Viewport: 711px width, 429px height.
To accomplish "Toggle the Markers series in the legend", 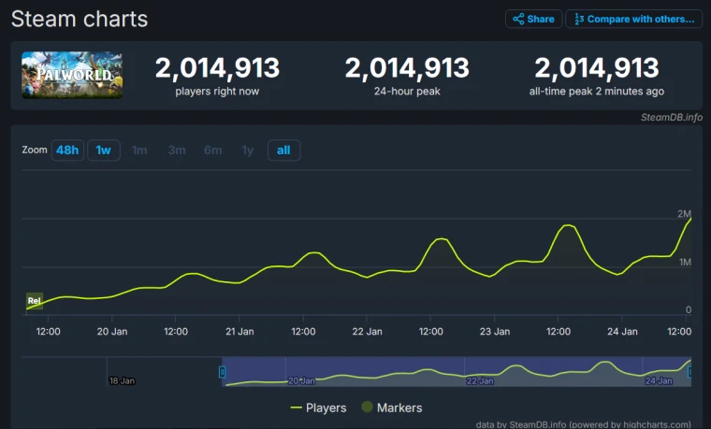I will pyautogui.click(x=391, y=408).
